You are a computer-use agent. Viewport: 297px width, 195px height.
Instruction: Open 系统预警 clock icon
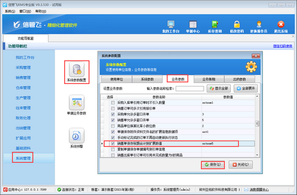coord(77,136)
